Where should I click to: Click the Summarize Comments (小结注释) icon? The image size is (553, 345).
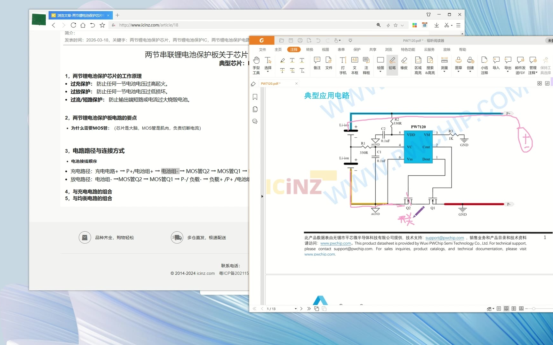coord(484,65)
